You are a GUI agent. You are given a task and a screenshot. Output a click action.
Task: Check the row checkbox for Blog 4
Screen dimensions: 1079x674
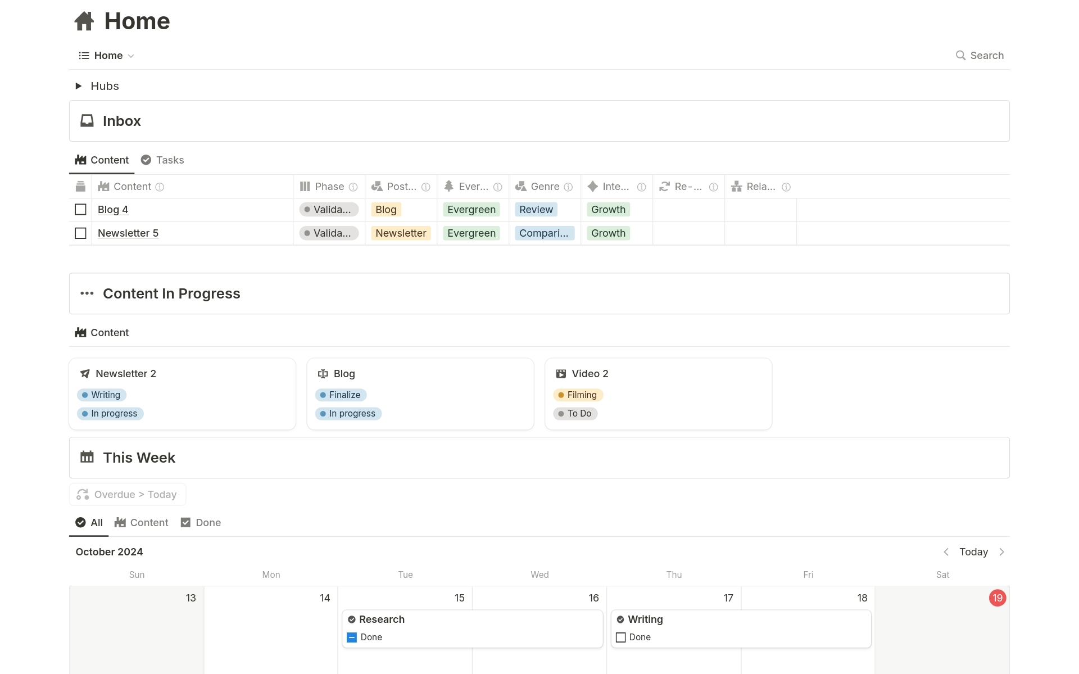click(80, 209)
